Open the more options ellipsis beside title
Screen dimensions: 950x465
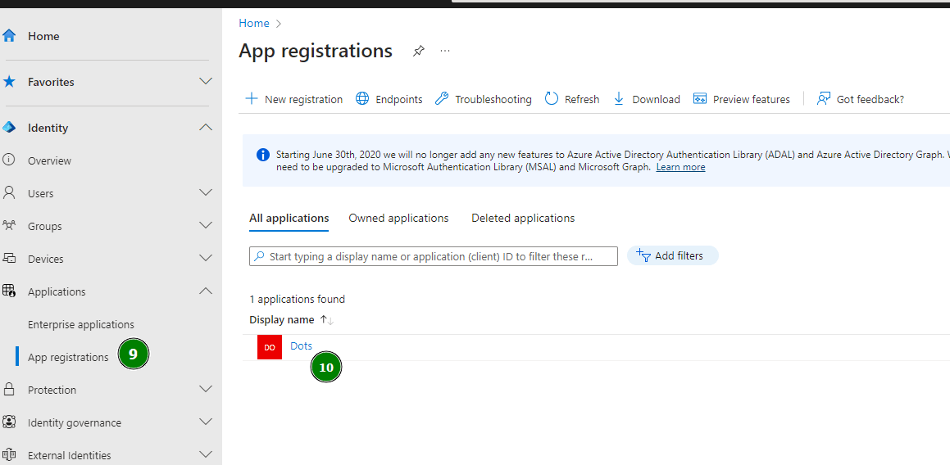[445, 51]
